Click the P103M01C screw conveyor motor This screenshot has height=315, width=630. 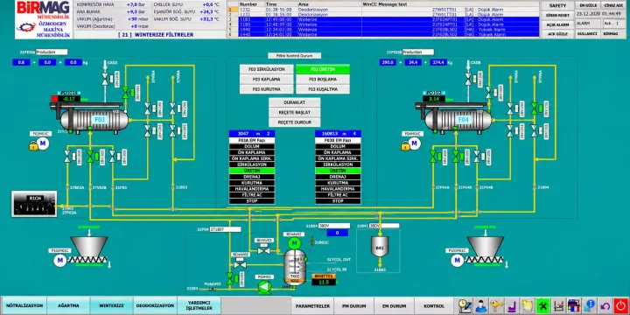(x=458, y=261)
